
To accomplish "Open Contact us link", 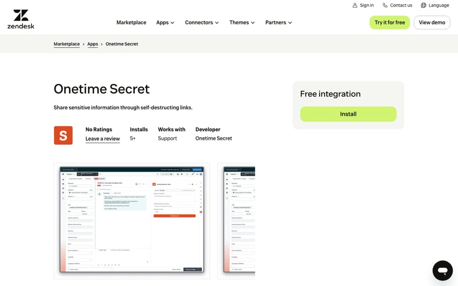I will [x=397, y=5].
